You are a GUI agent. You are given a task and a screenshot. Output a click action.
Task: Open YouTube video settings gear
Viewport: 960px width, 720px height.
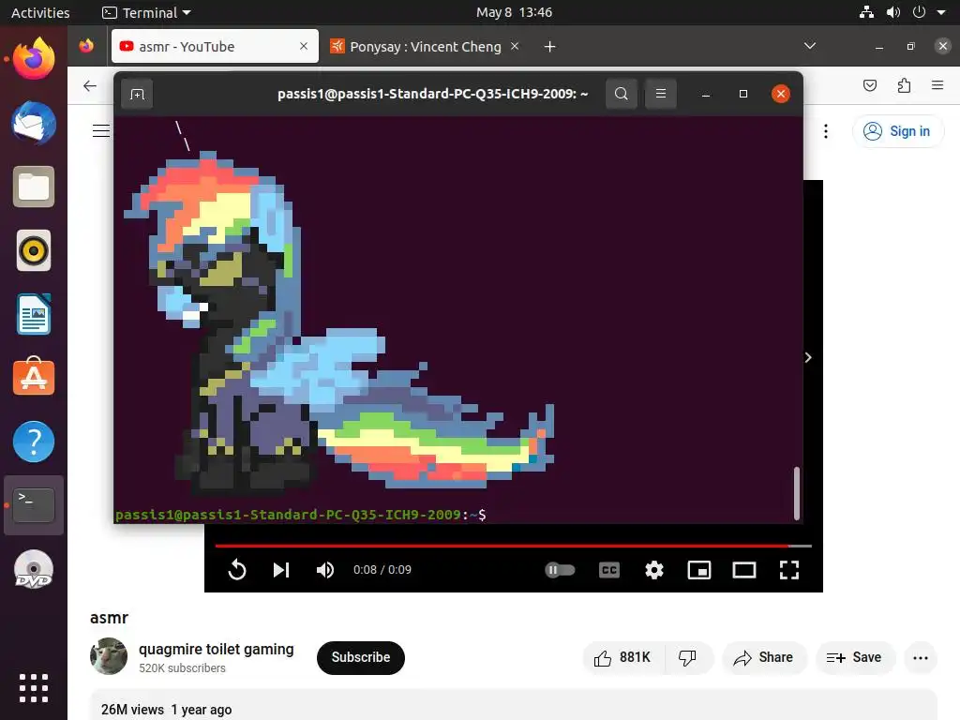click(x=653, y=570)
